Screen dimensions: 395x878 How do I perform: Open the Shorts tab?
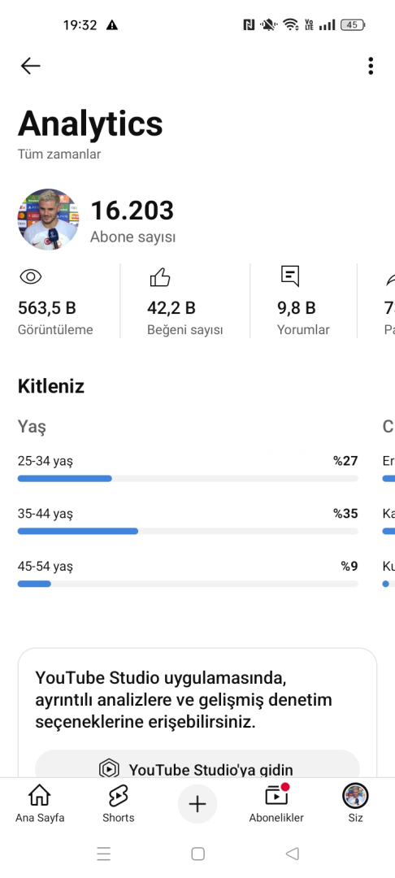[118, 804]
